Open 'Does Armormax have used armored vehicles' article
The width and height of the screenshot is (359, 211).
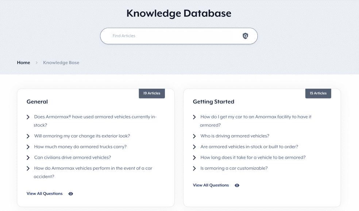[x=95, y=121]
